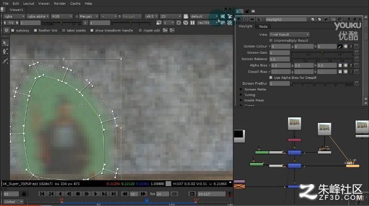Click the play forward button
The width and height of the screenshot is (369, 206).
95,194
